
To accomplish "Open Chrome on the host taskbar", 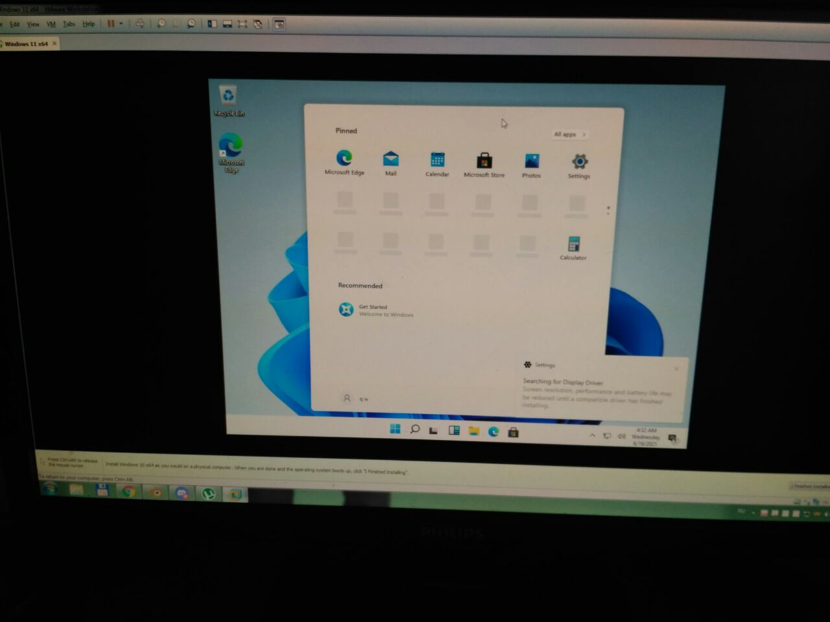I will (129, 491).
